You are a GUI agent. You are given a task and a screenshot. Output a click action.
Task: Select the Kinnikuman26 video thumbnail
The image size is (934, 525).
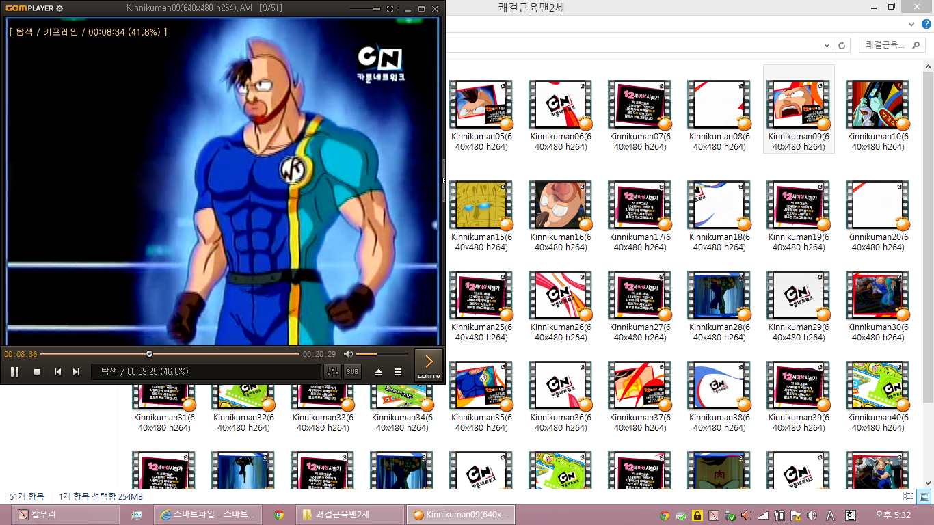[x=560, y=295]
